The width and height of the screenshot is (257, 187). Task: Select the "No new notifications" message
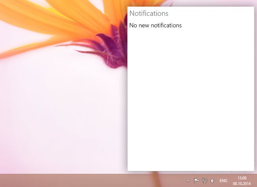(155, 25)
